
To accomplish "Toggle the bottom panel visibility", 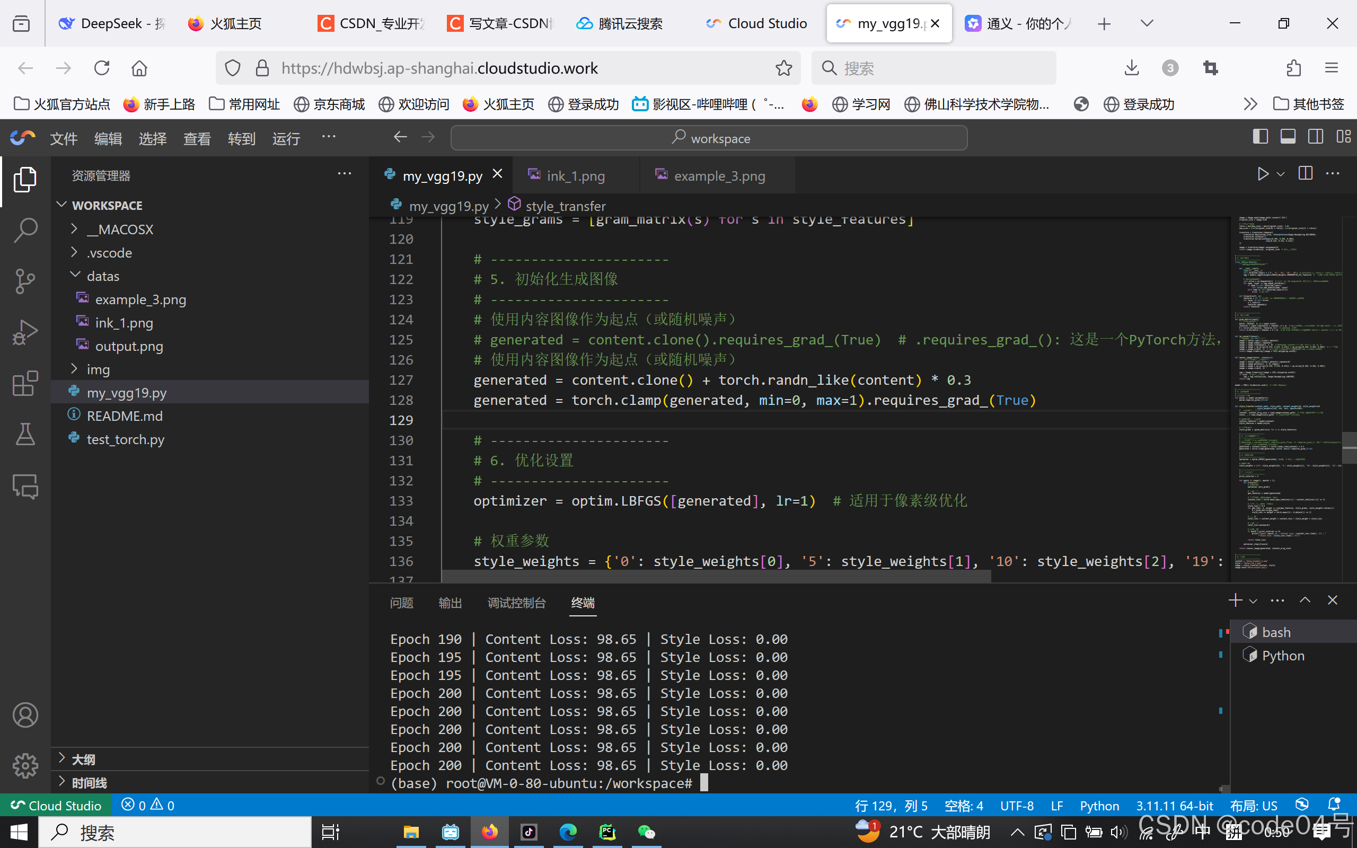I will pos(1288,136).
